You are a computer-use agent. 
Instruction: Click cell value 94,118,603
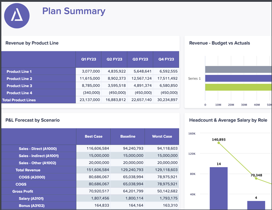coord(167,148)
